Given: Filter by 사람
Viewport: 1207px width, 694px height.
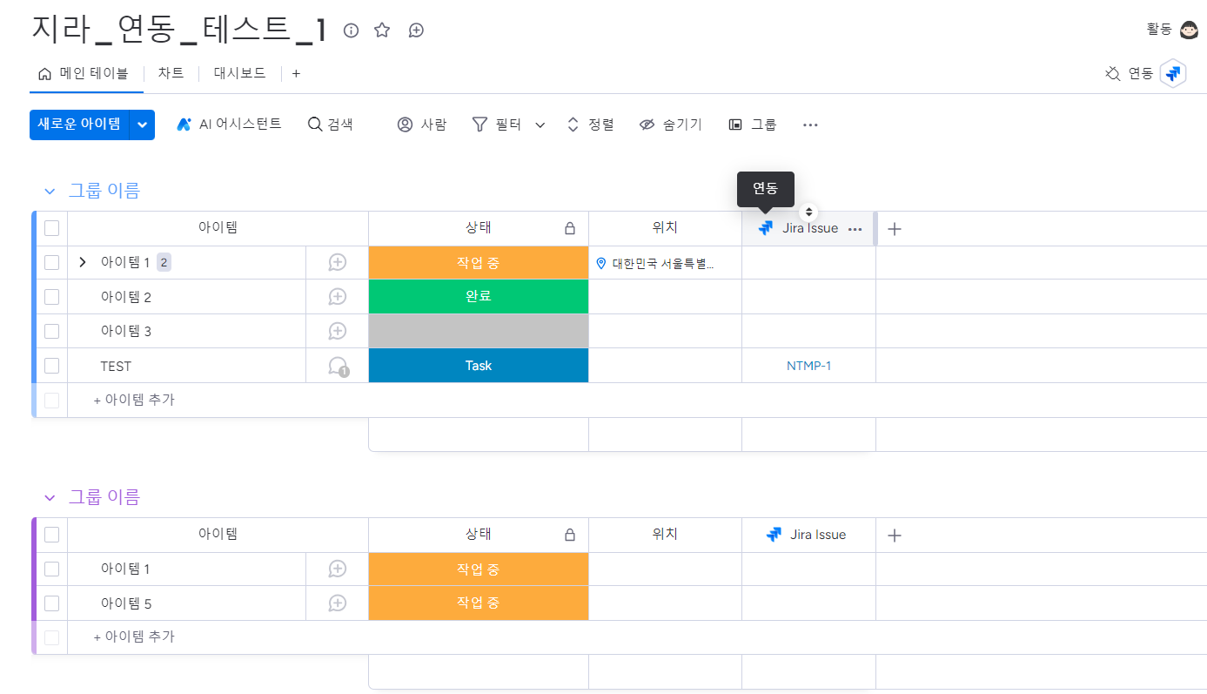Looking at the screenshot, I should click(x=422, y=125).
